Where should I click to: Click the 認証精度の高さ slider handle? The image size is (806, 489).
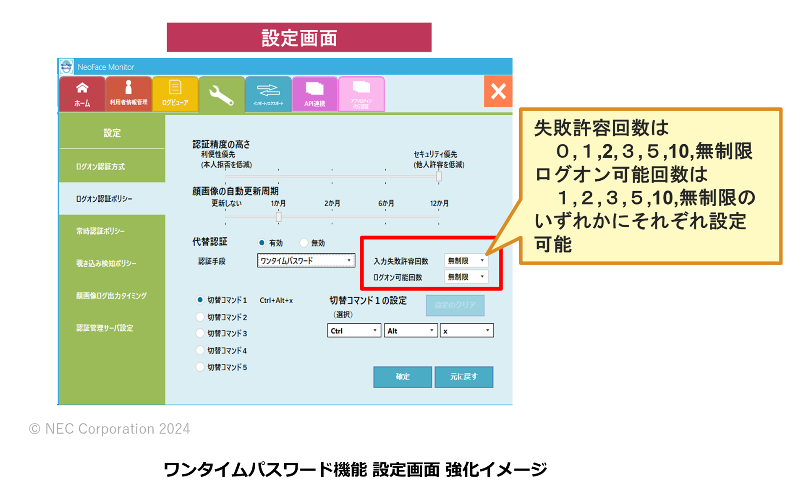coord(439,177)
